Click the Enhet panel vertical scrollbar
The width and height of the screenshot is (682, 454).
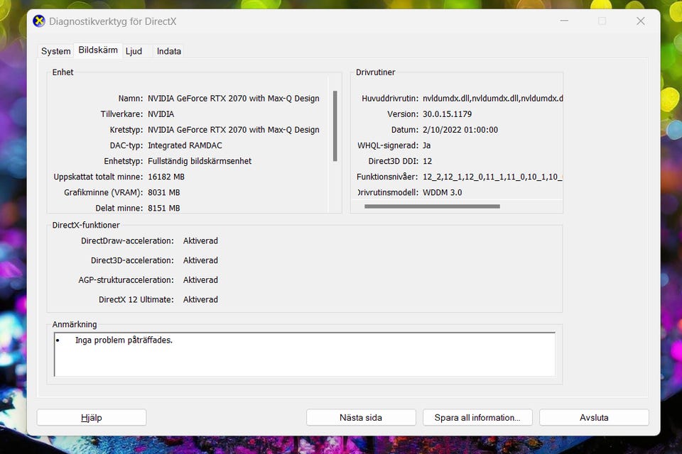[x=335, y=126]
